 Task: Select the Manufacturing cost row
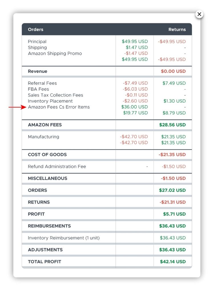coord(43,137)
